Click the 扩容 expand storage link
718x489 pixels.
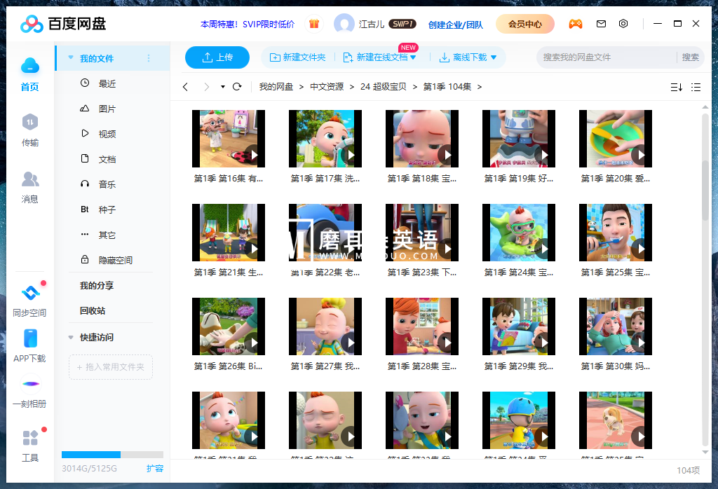point(155,468)
